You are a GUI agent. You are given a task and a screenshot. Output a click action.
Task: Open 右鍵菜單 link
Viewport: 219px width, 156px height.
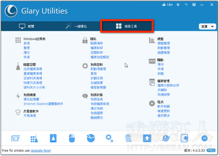point(97,83)
